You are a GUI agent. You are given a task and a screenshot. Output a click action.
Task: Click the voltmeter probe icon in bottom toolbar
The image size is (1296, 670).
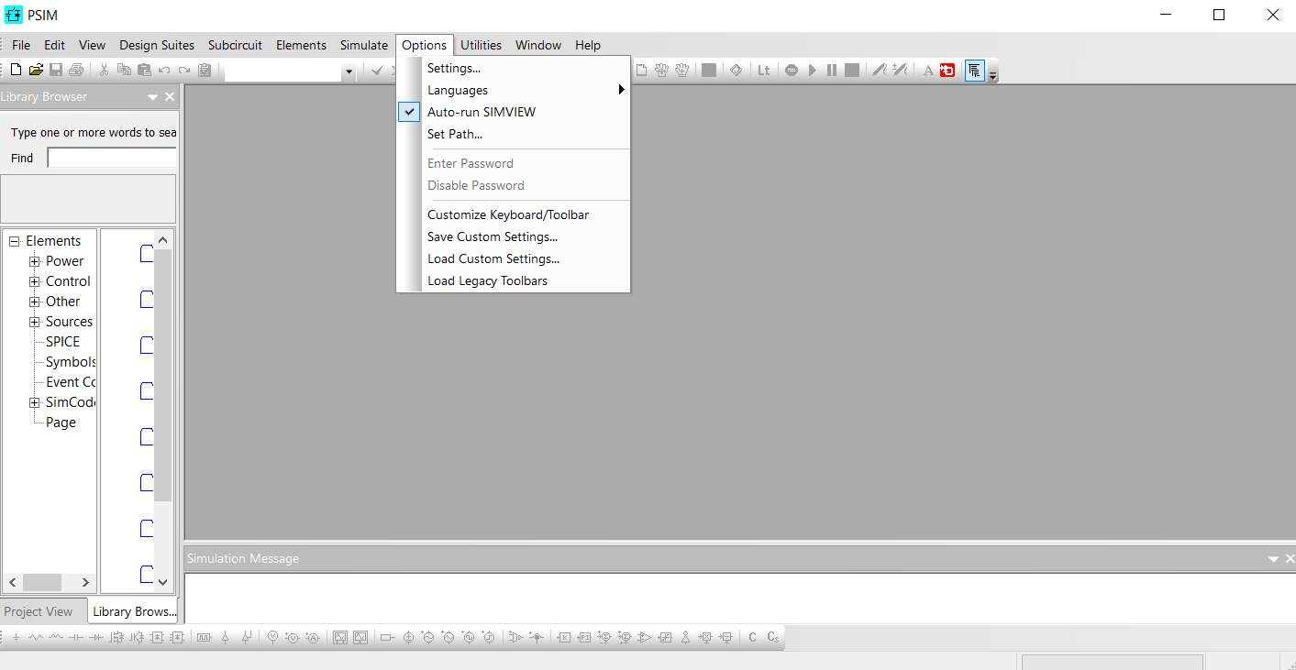pyautogui.click(x=272, y=637)
